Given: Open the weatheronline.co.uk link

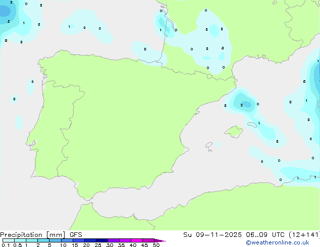Looking at the screenshot, I should point(278,242).
